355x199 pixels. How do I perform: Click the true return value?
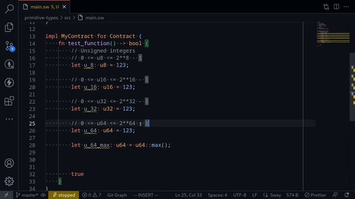click(x=78, y=174)
